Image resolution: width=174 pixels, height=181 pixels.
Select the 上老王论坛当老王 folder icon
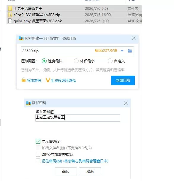click(x=10, y=8)
